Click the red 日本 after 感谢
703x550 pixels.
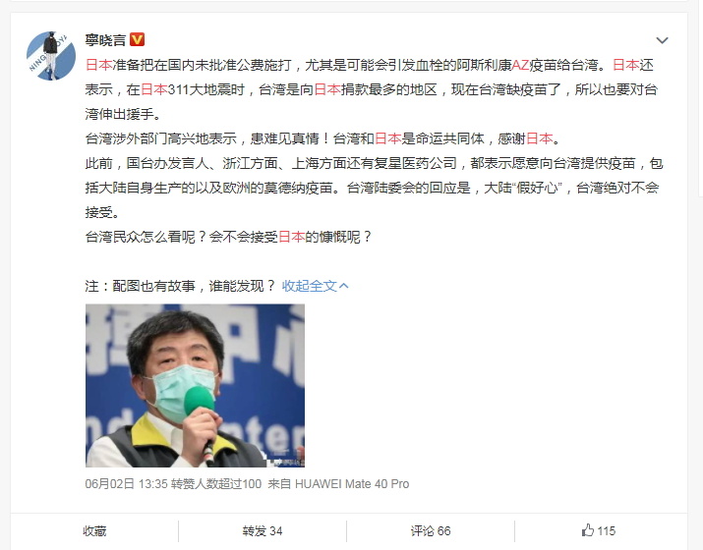539,138
